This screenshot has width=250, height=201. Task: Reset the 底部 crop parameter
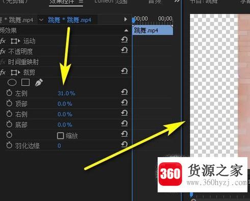[124, 123]
